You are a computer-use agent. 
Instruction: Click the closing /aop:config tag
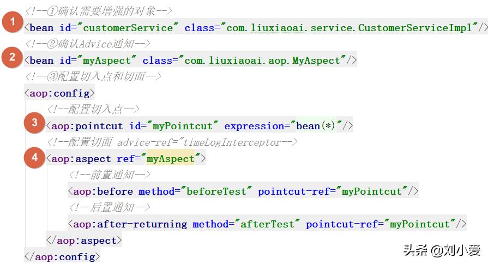(x=62, y=257)
